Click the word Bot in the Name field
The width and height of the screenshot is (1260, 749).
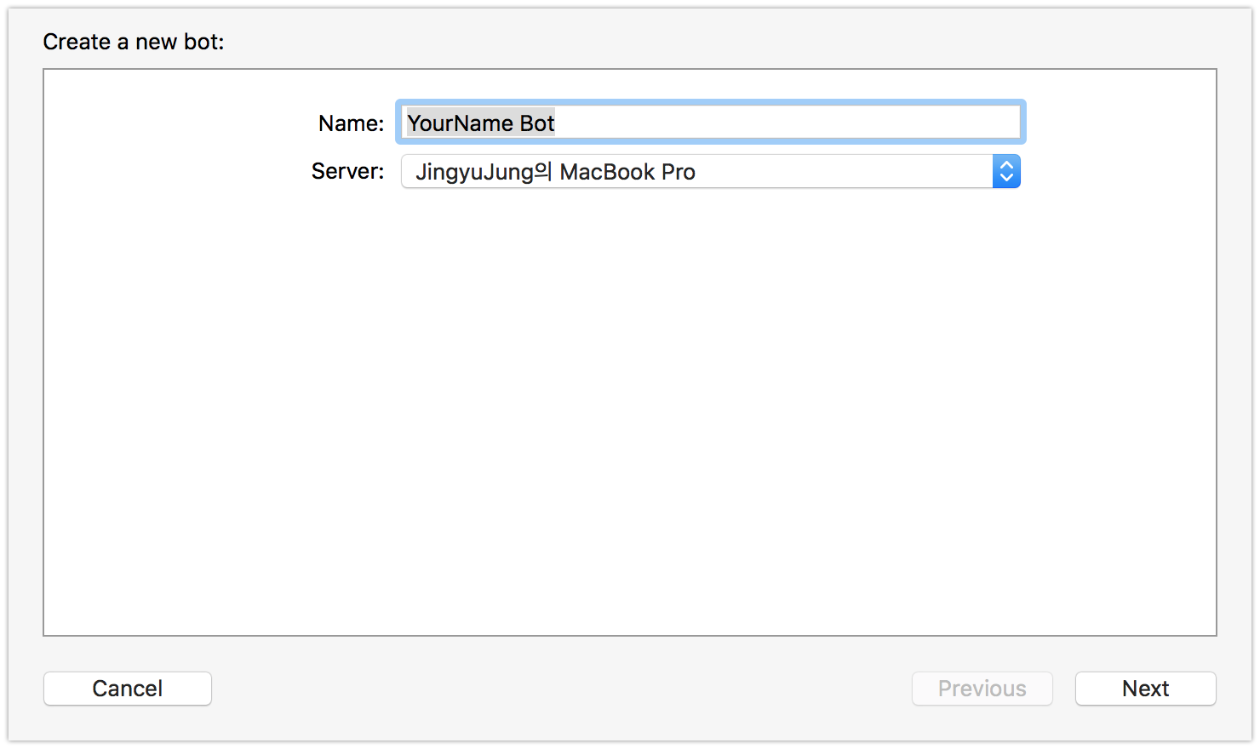(537, 123)
